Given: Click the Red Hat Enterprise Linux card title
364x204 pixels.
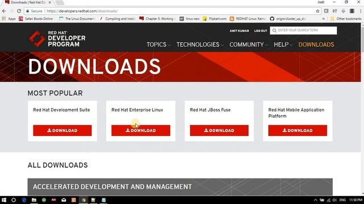Looking at the screenshot, I should (137, 110).
